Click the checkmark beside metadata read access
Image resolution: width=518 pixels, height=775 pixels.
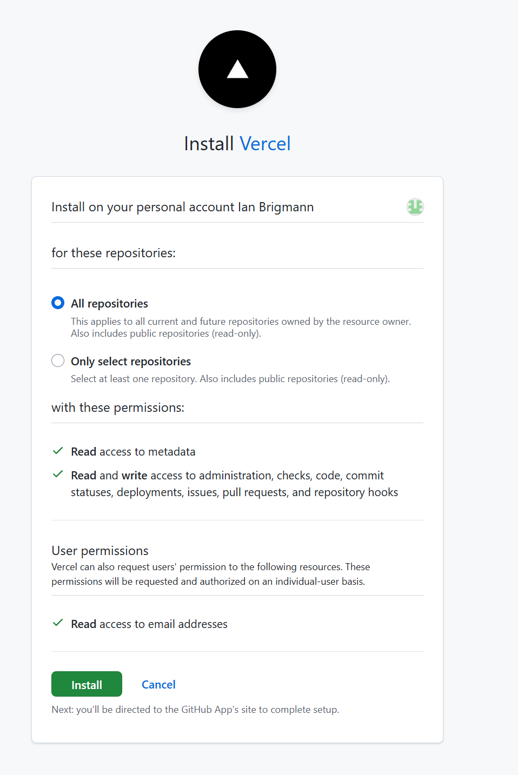pos(58,450)
